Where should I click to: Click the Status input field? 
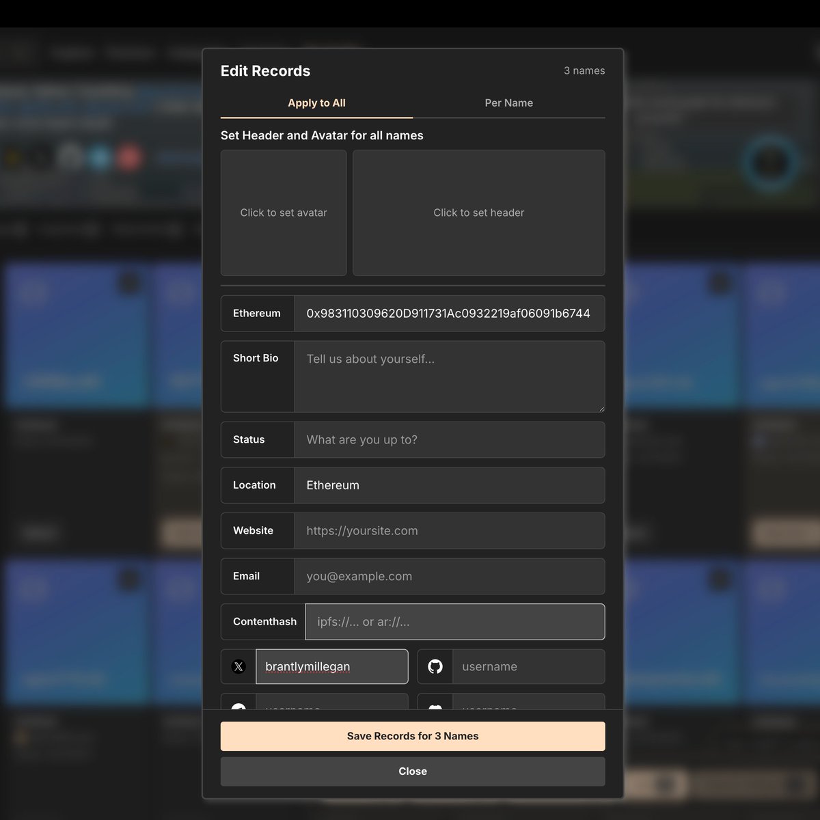pyautogui.click(x=450, y=440)
